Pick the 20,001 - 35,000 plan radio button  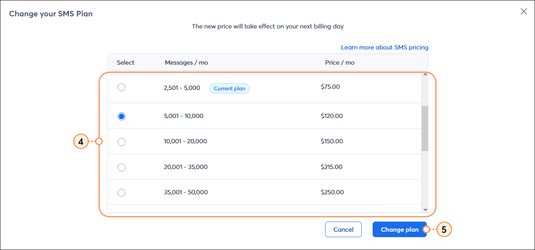[x=121, y=167]
